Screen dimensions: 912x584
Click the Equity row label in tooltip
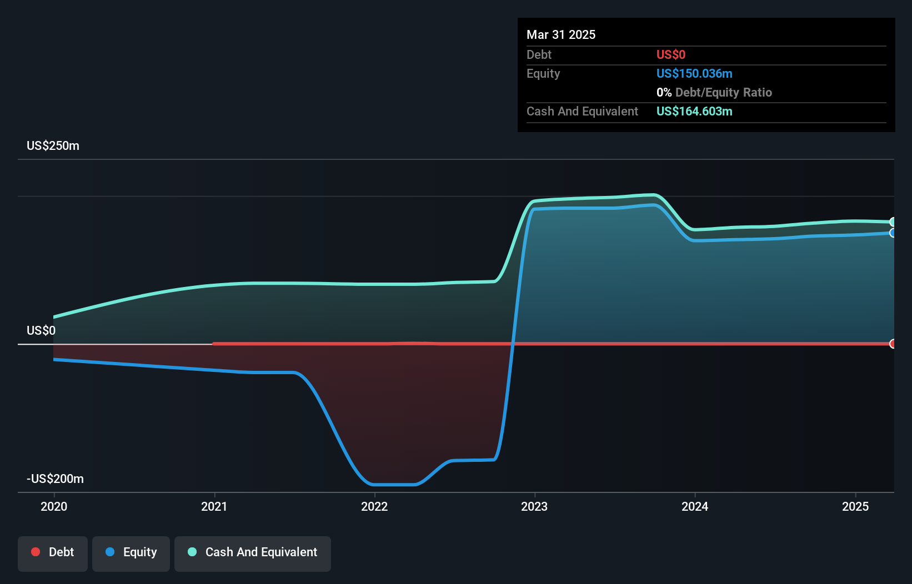pyautogui.click(x=543, y=73)
